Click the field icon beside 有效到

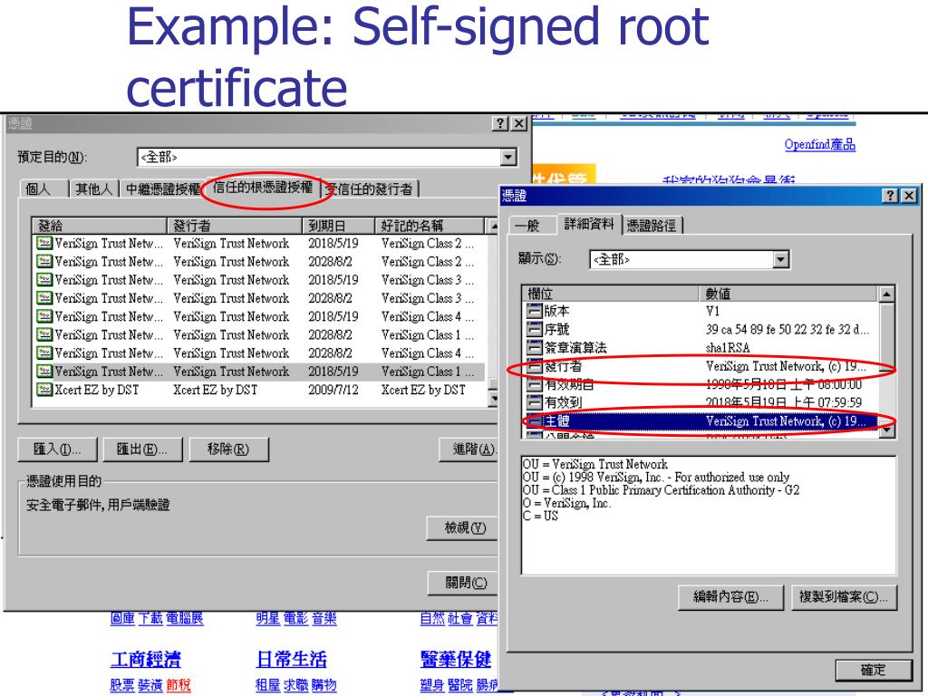click(x=535, y=402)
